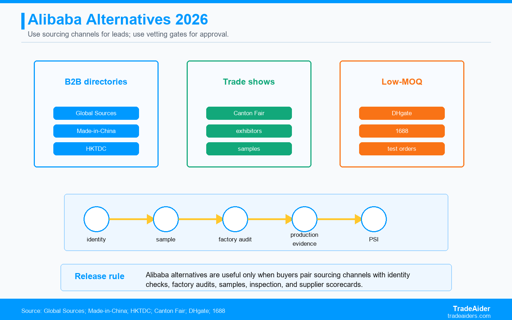This screenshot has width=512, height=320.
Task: Click the green samples pill
Action: coord(249,149)
